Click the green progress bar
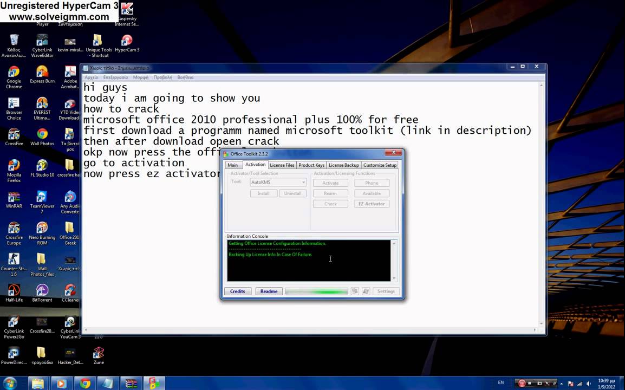 [x=317, y=291]
